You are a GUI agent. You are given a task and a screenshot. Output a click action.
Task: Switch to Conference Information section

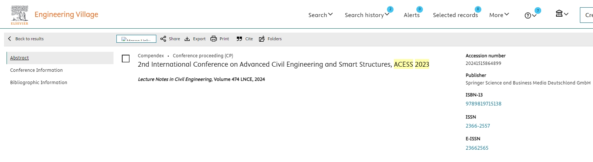point(36,70)
